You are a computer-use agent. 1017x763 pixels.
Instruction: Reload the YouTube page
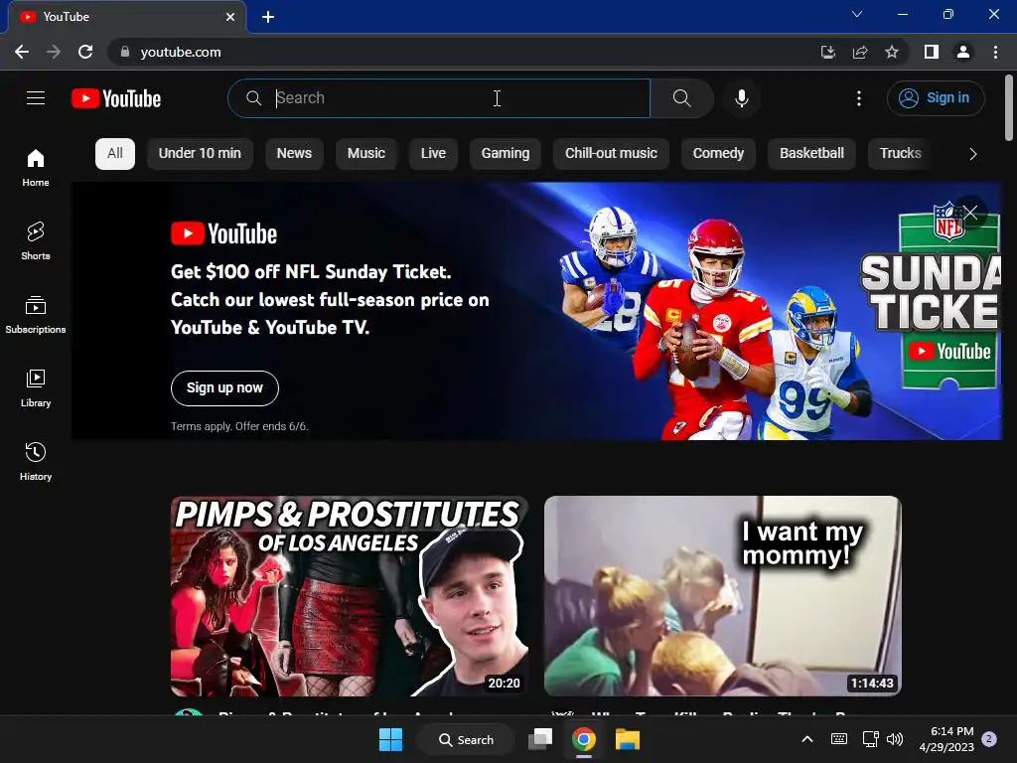[85, 52]
